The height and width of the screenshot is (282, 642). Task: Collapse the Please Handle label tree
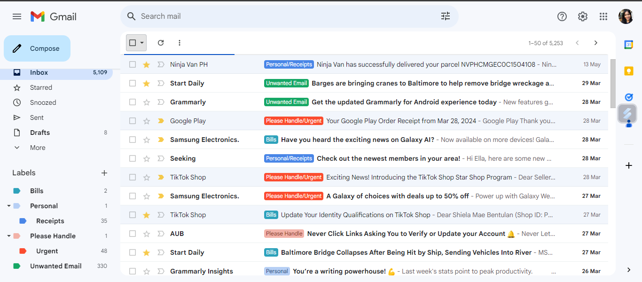(x=9, y=236)
